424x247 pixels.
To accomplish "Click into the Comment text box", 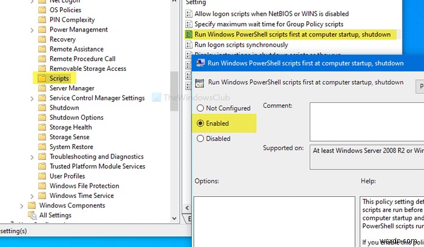I will click(x=366, y=122).
